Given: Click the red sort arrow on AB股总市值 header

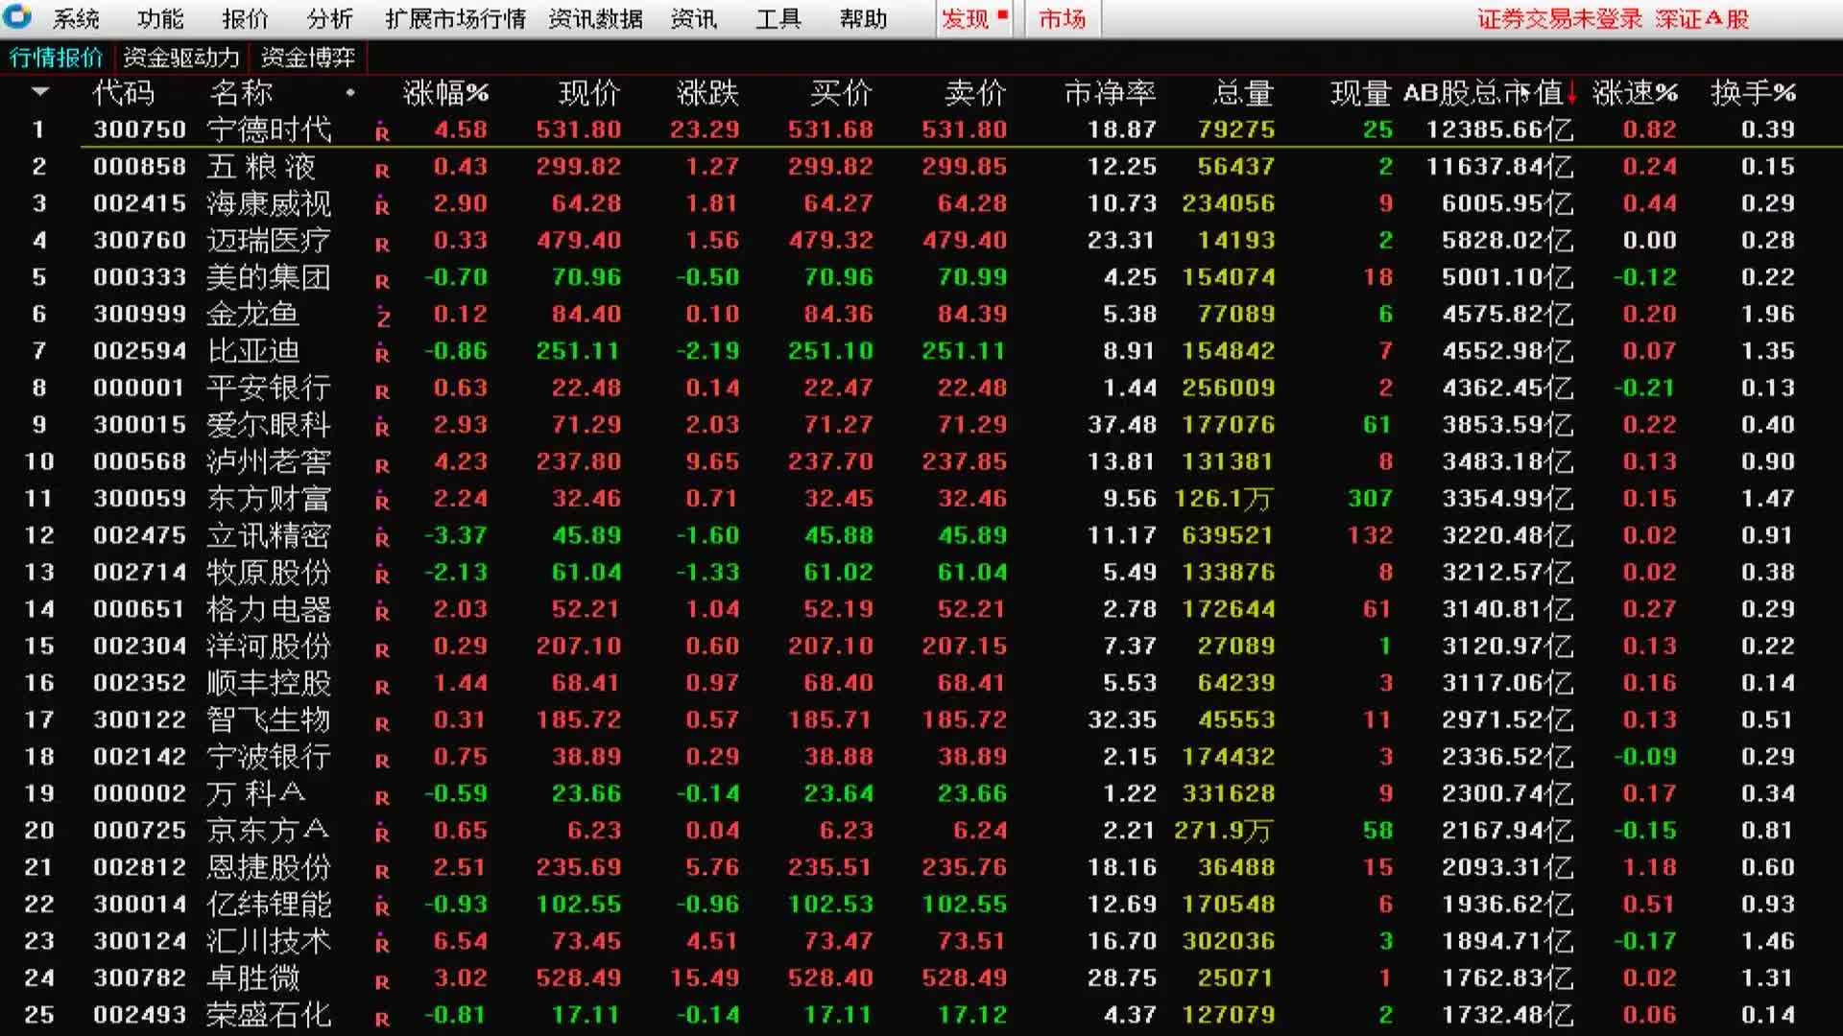Looking at the screenshot, I should pos(1572,94).
